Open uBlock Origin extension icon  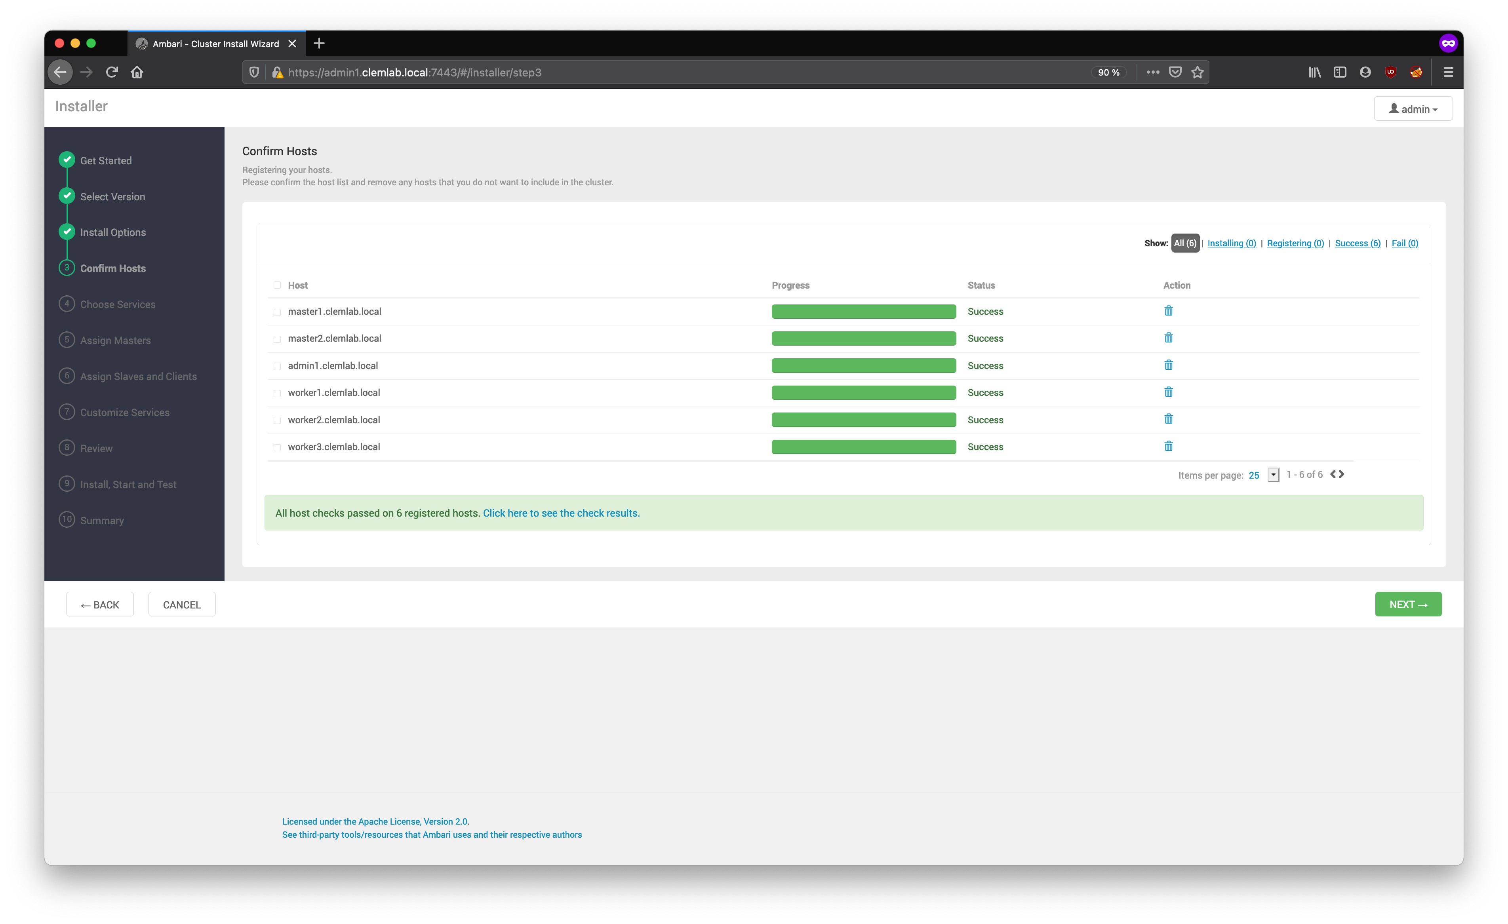tap(1390, 72)
